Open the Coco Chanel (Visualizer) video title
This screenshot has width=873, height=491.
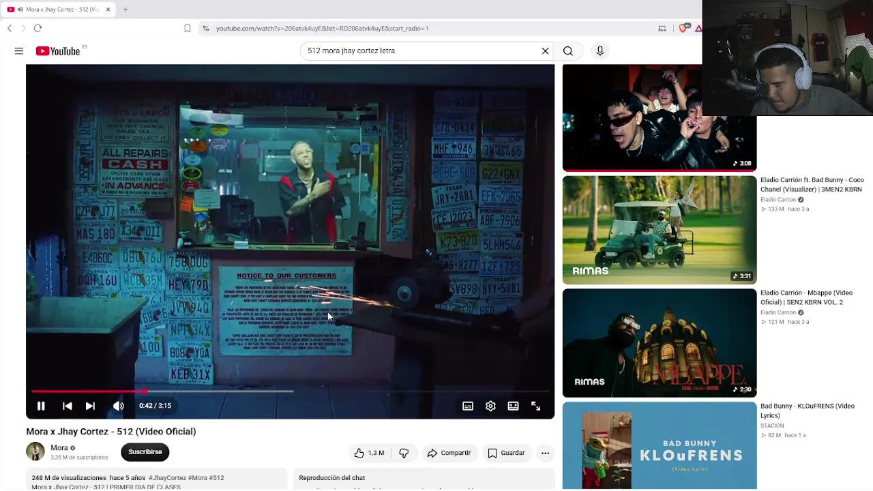812,185
